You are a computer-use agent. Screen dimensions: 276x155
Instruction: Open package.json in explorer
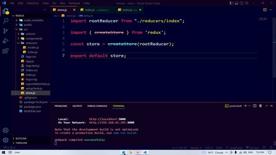point(32,106)
